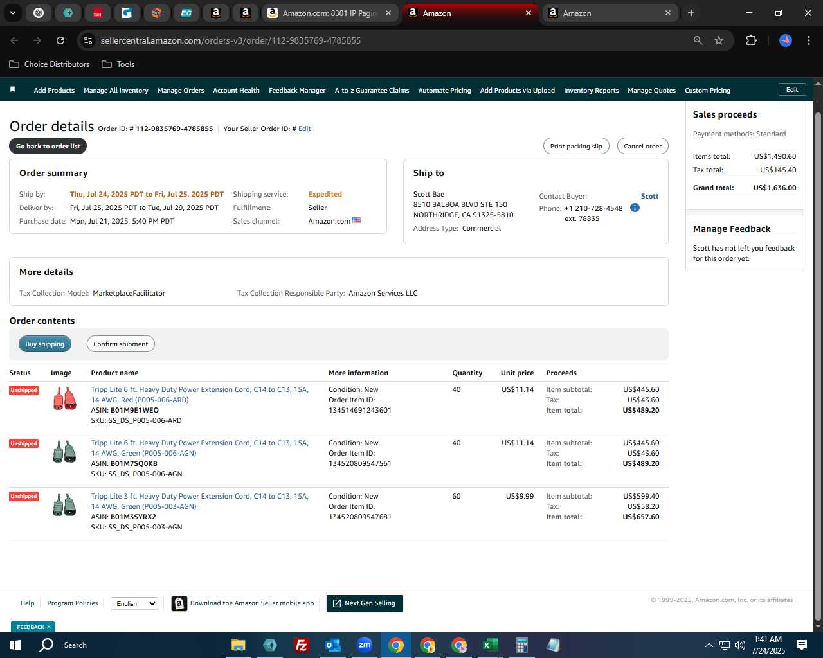Reload the page with the refresh icon

[60, 40]
